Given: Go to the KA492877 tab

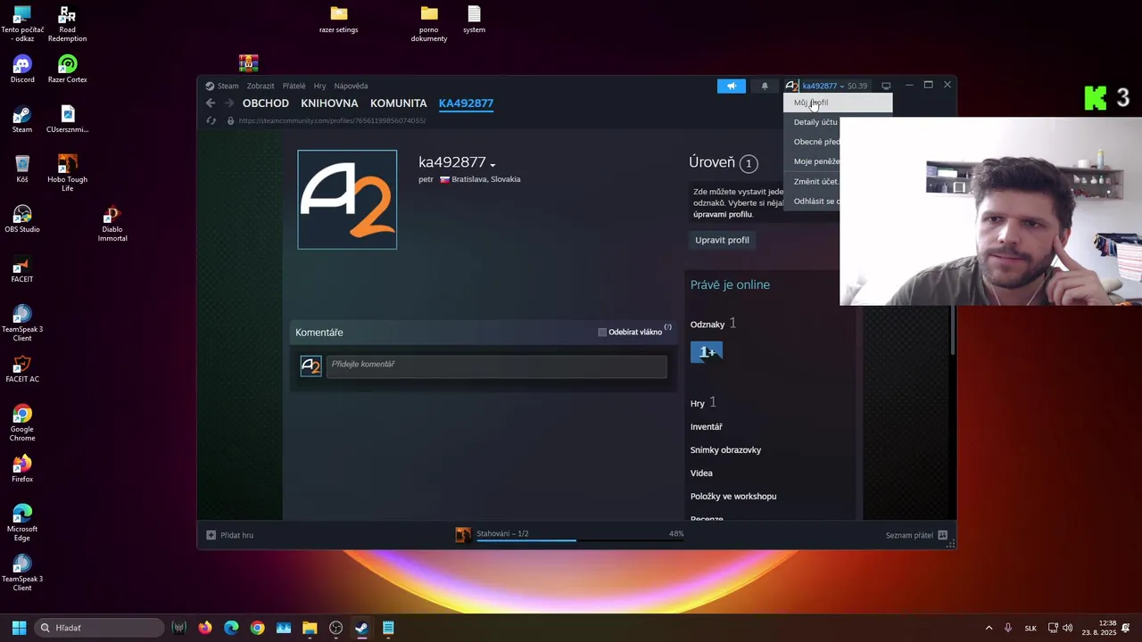Looking at the screenshot, I should [x=466, y=103].
